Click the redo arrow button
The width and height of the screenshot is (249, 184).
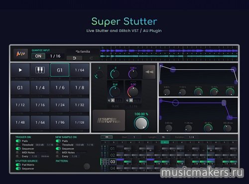click(x=91, y=58)
